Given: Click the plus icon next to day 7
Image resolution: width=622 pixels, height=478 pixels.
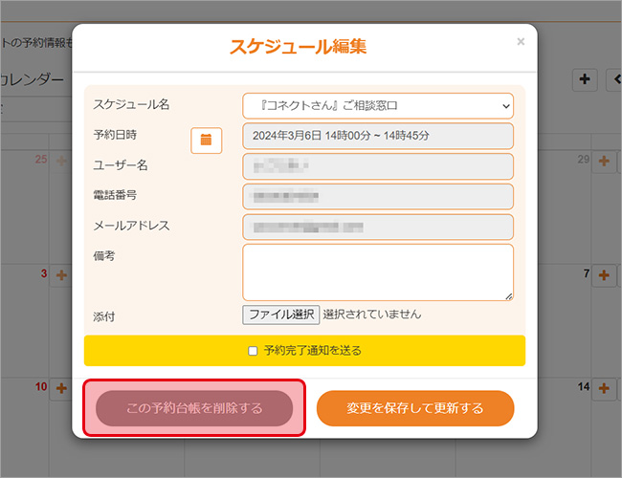Looking at the screenshot, I should [x=604, y=275].
